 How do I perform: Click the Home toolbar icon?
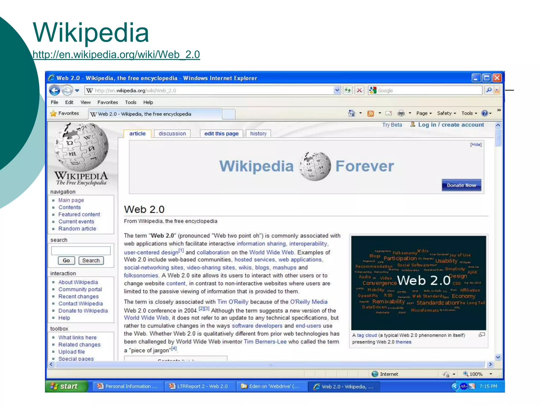click(351, 113)
